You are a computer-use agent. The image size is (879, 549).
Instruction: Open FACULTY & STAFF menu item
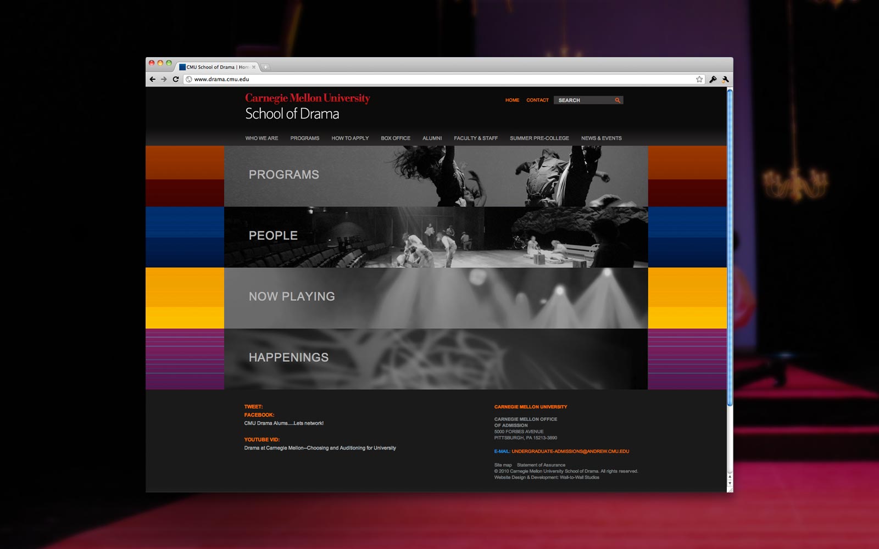(x=476, y=138)
